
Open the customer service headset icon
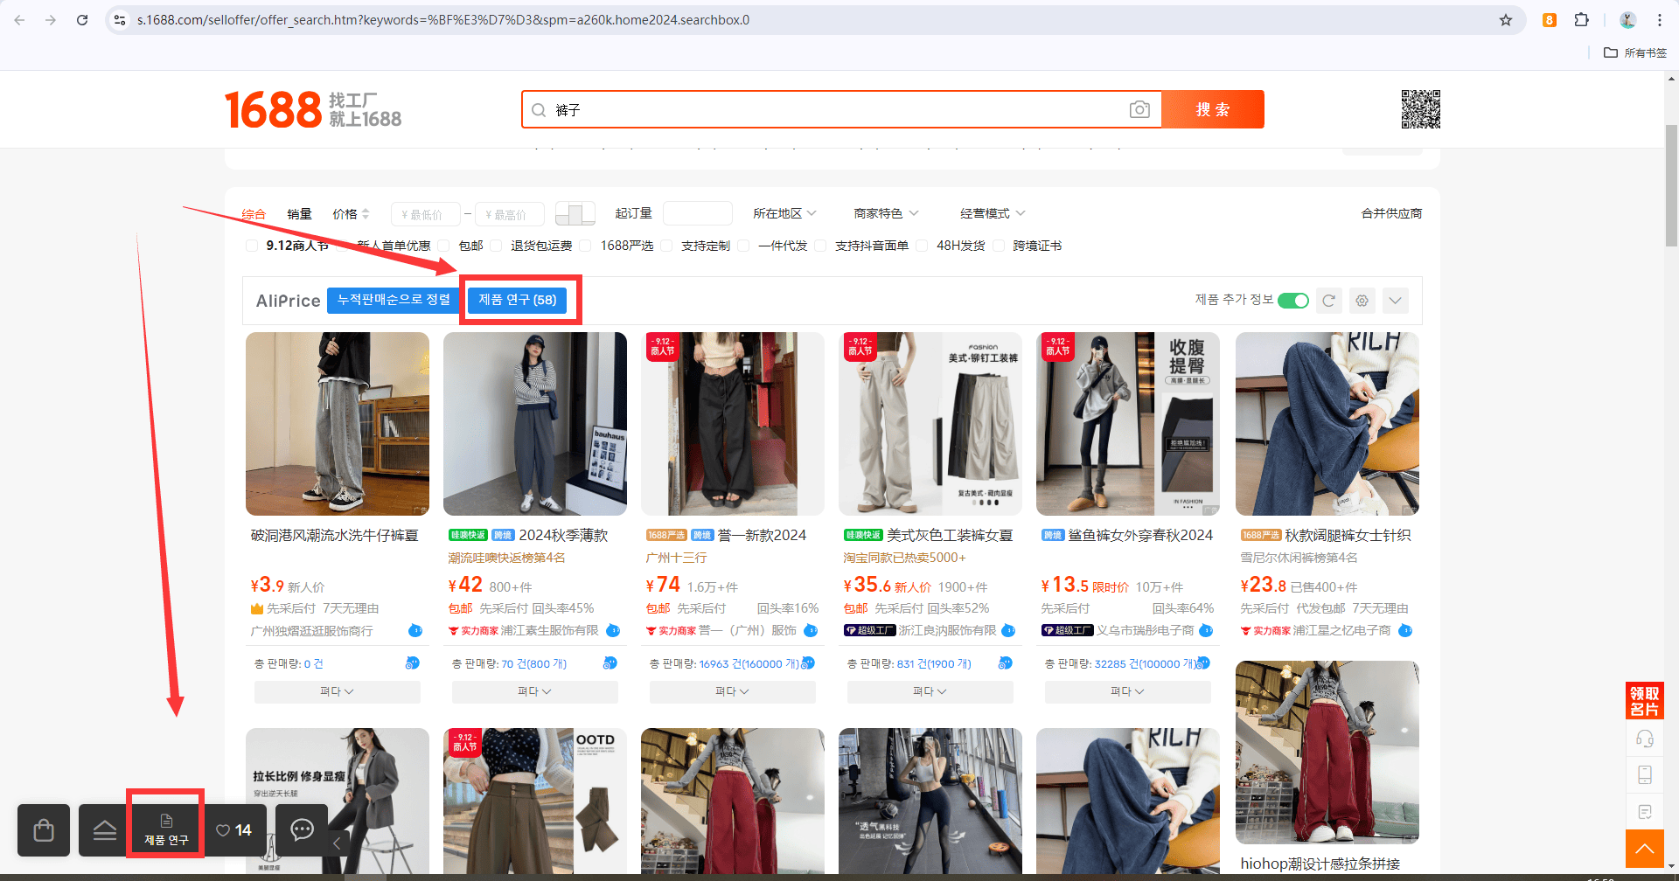(x=1644, y=739)
